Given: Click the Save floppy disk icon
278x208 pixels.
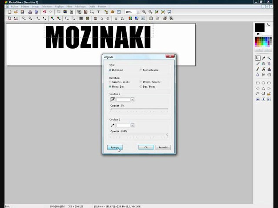Looking at the screenshot, I should click(22, 12).
